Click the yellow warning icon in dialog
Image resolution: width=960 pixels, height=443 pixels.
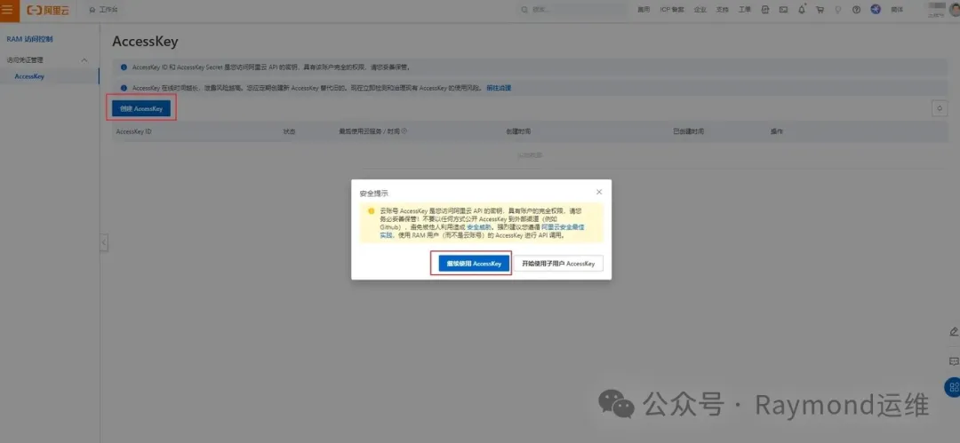click(371, 211)
